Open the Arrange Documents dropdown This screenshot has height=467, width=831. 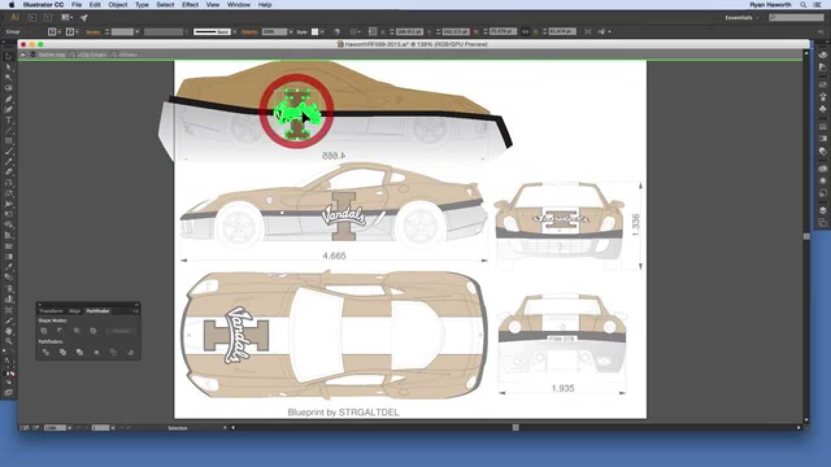[x=68, y=18]
